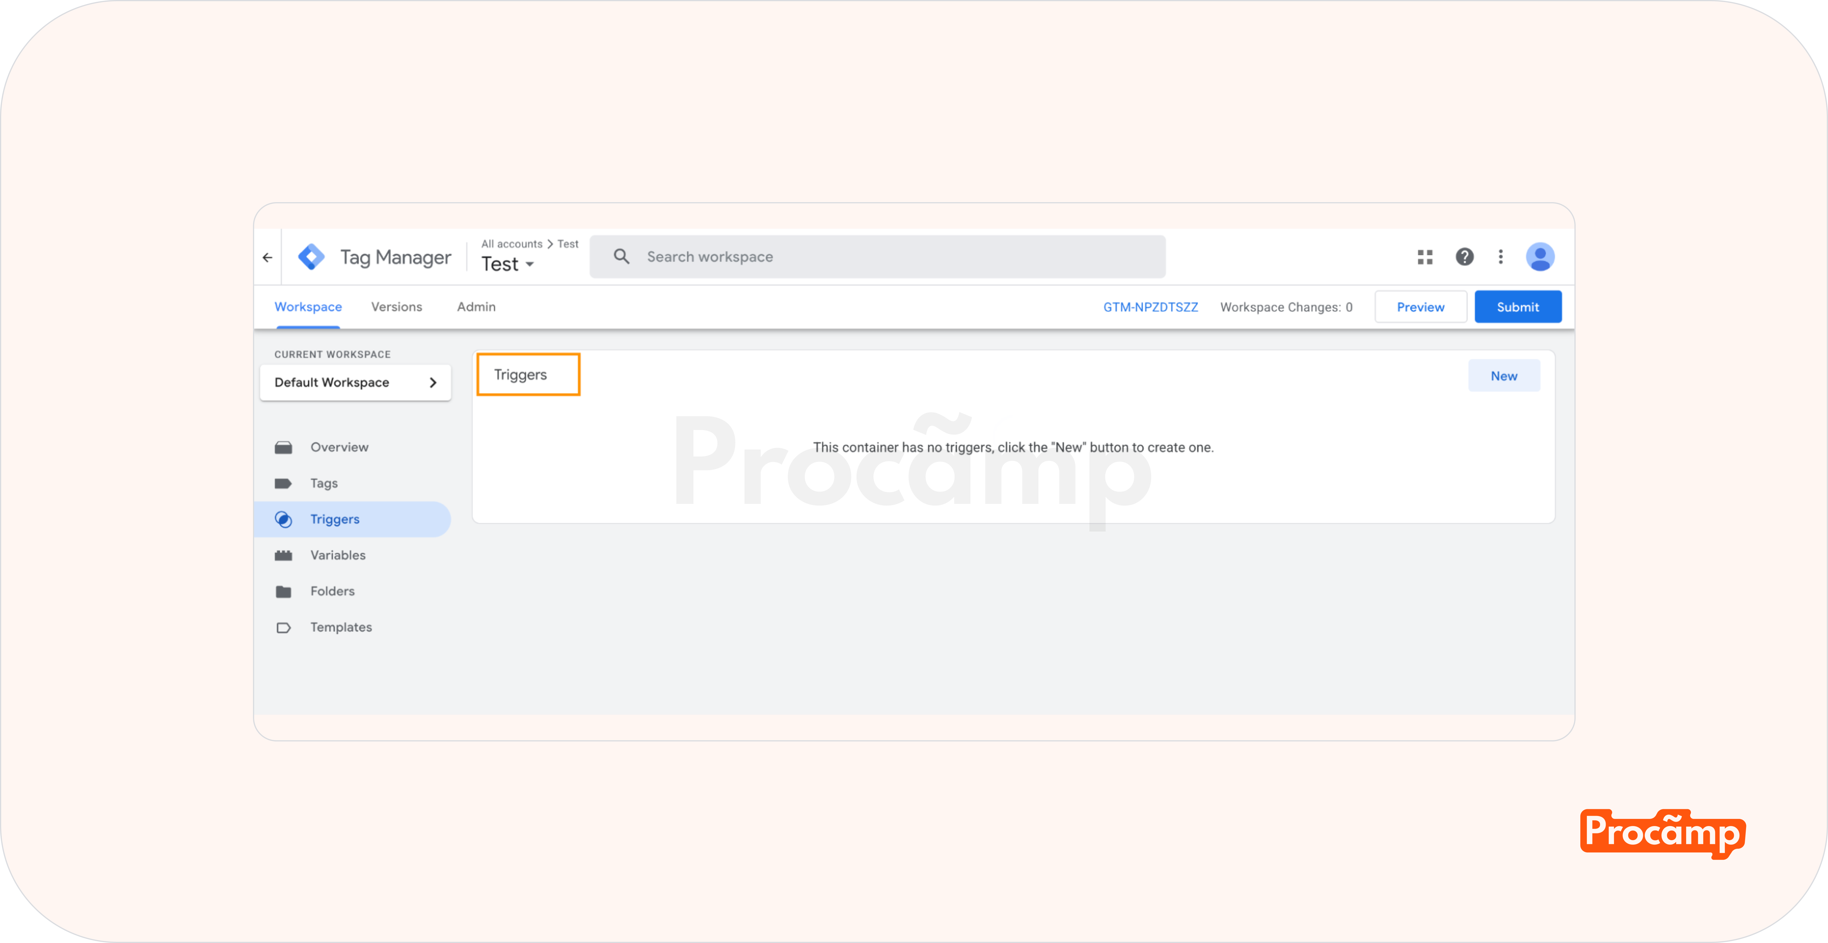This screenshot has height=943, width=1828.
Task: Open Overview in the sidebar
Action: [x=339, y=447]
